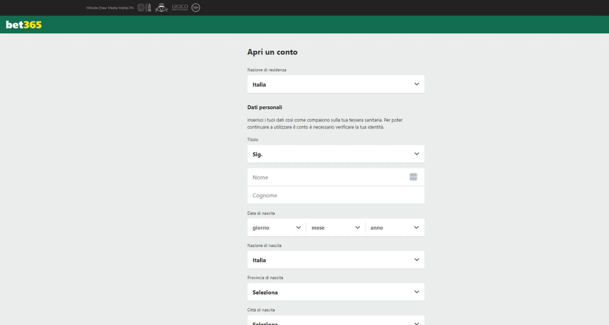Viewport: 609px width, 325px height.
Task: Click the Provincia di nascita label
Action: (265, 278)
